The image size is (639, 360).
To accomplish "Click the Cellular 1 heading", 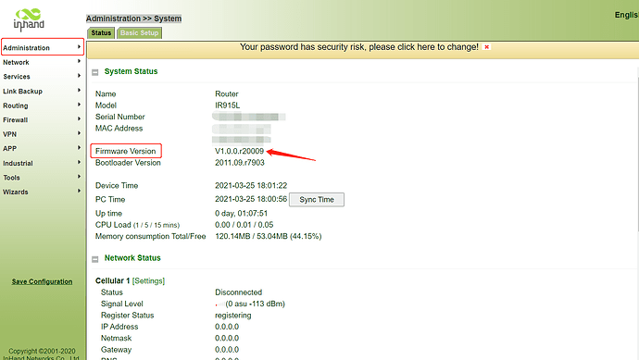I will [112, 281].
